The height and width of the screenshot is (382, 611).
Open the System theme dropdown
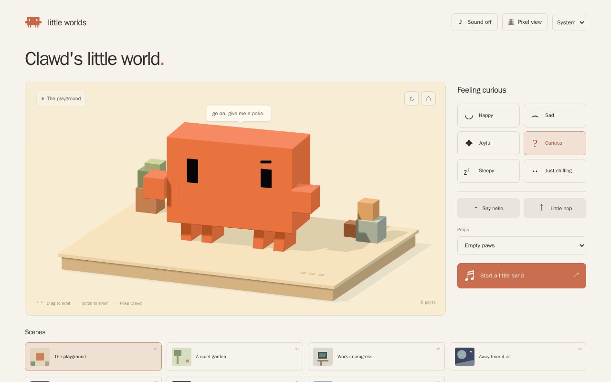tap(569, 22)
